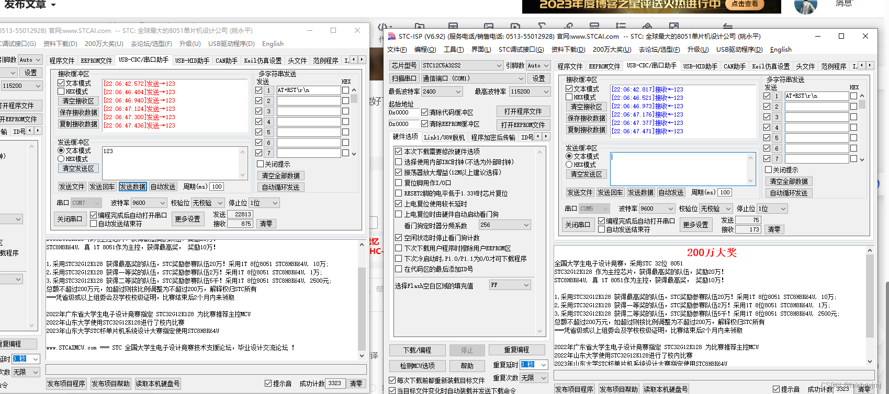Click row 1 AT+RST field in right window
Image resolution: width=889 pixels, height=394 pixels.
tap(816, 96)
